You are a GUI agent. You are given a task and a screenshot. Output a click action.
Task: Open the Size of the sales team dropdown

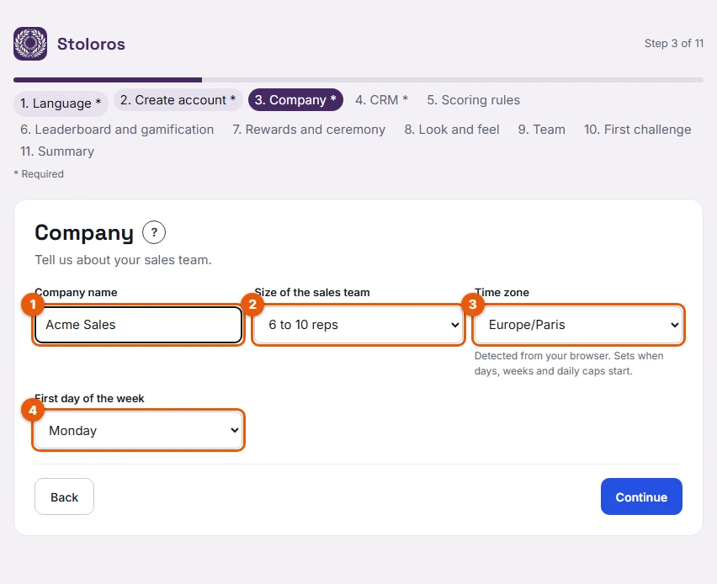(x=358, y=325)
